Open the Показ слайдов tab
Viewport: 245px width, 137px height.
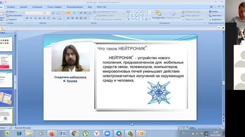(54, 7)
